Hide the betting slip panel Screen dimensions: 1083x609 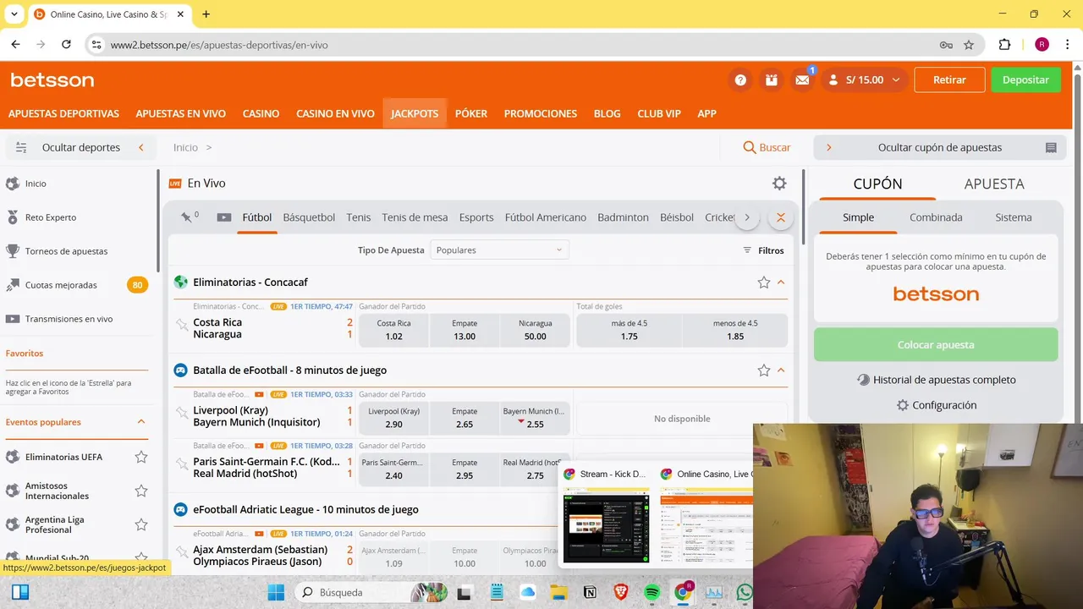pos(939,147)
